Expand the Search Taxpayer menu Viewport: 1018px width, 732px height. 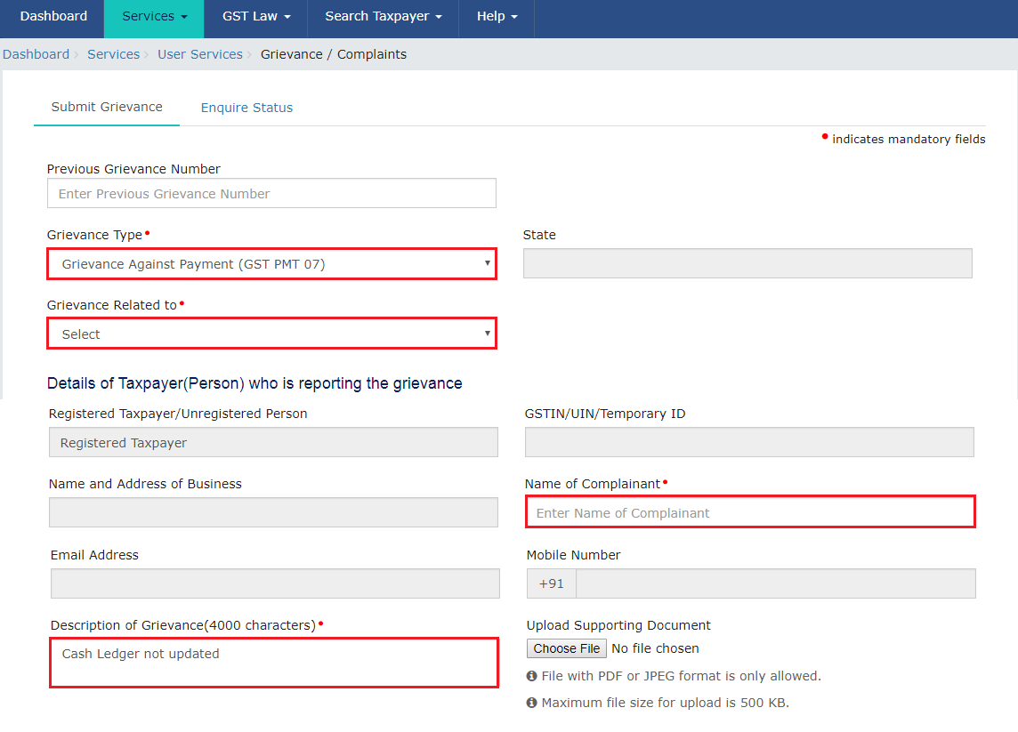[383, 17]
